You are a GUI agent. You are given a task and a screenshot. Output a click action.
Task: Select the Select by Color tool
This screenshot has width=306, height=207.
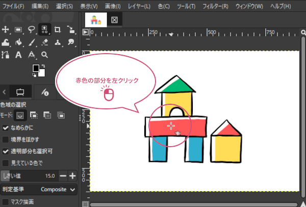[45, 30]
